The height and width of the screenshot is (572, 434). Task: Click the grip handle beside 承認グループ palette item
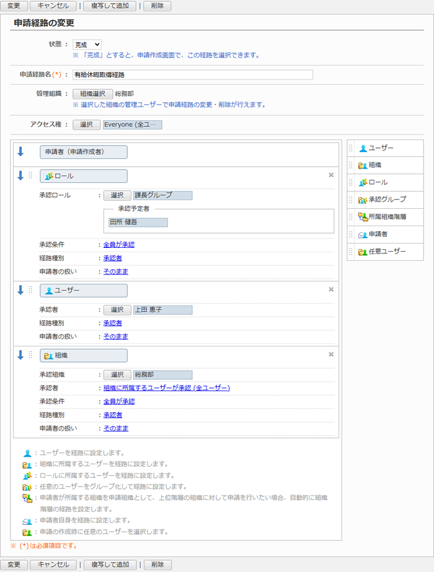[351, 200]
